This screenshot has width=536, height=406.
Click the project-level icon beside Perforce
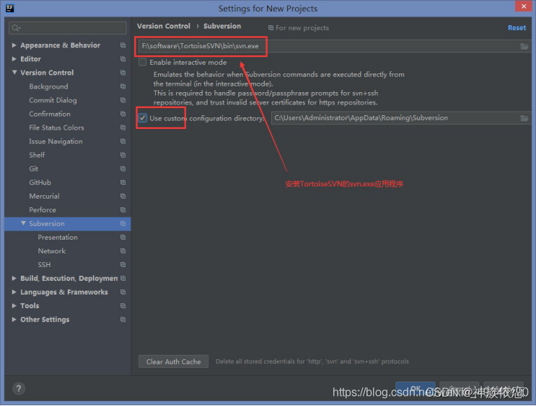click(x=123, y=209)
